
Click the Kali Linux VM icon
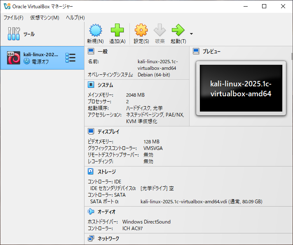point(14,58)
